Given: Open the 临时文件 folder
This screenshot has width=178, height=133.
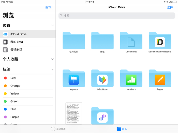Looking at the screenshot, I should (x=74, y=41).
